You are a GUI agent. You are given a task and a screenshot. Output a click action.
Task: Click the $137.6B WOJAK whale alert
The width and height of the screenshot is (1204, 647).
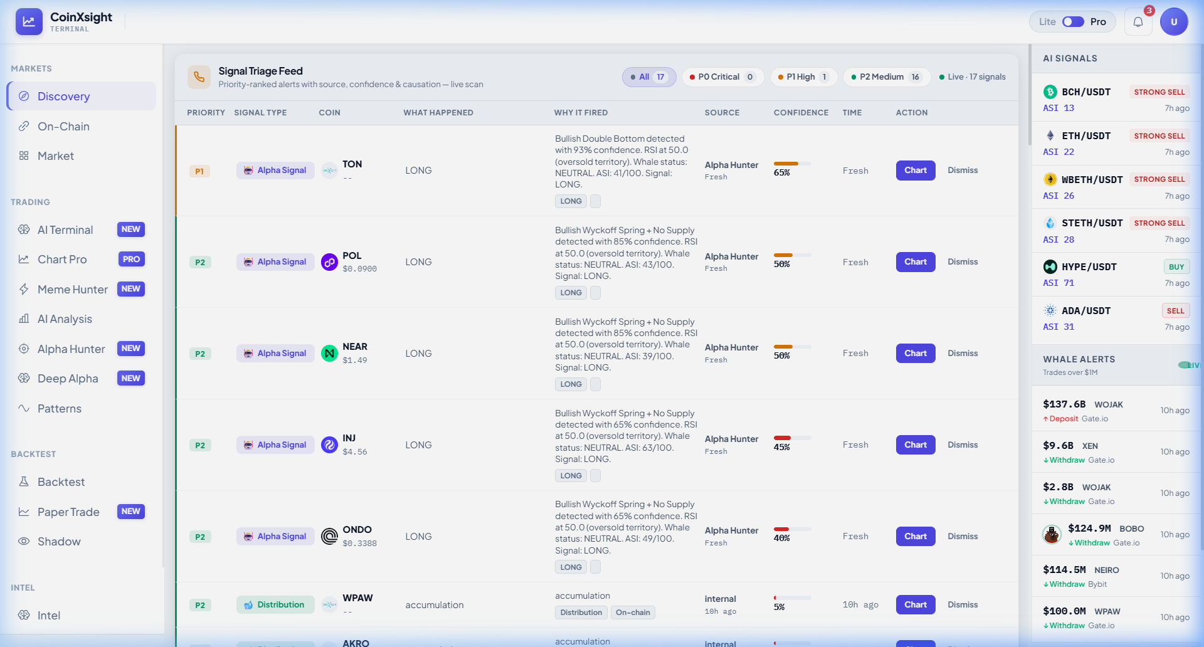1116,411
